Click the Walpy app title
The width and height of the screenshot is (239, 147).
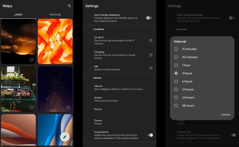click(7, 6)
